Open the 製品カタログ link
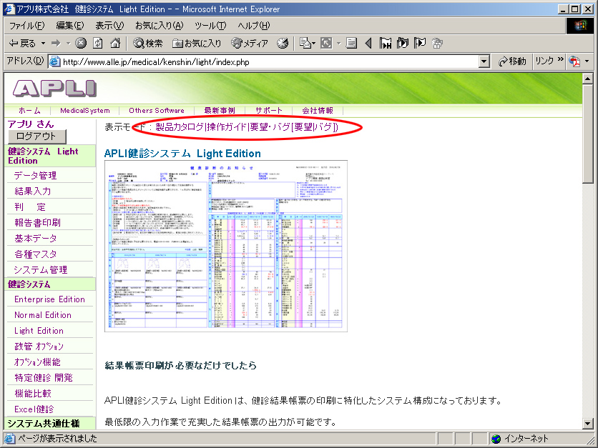Screen dimensions: 598x448 tap(180, 127)
